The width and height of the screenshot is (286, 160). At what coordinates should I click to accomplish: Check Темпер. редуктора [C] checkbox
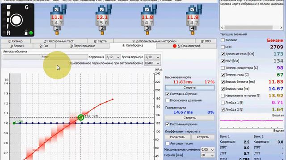(x=223, y=68)
